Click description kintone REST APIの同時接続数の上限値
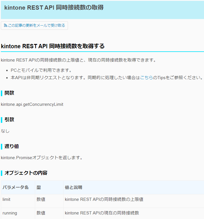The height and width of the screenshot is (219, 204). point(104,199)
